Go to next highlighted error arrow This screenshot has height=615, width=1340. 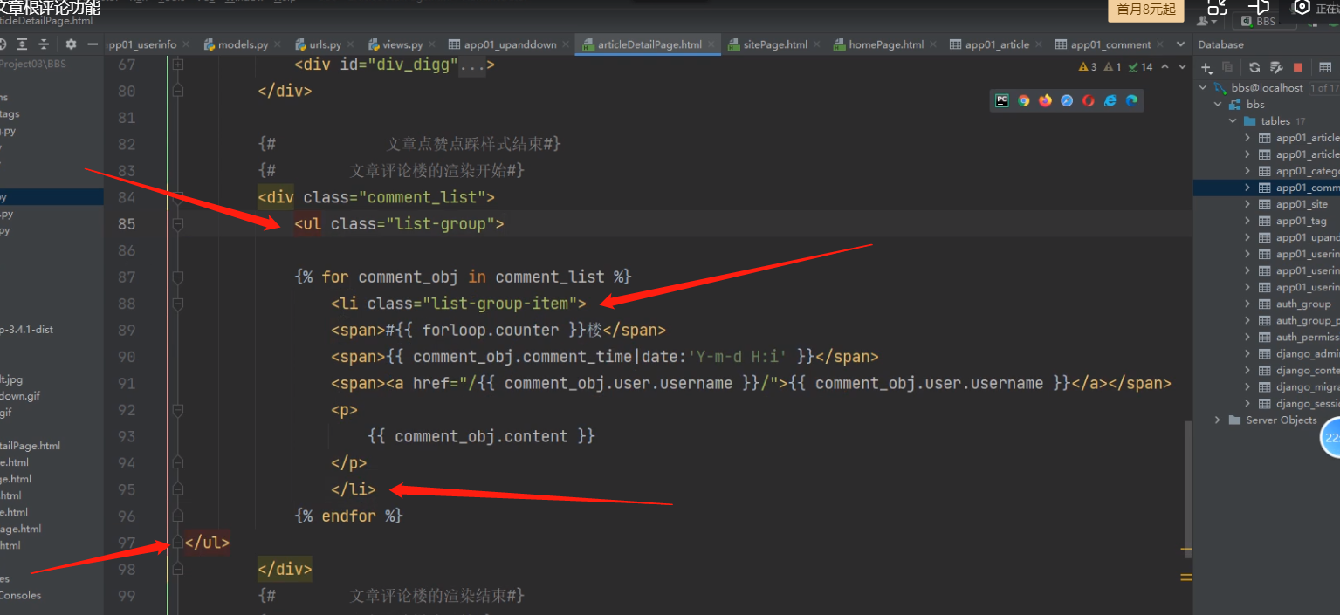click(1183, 67)
